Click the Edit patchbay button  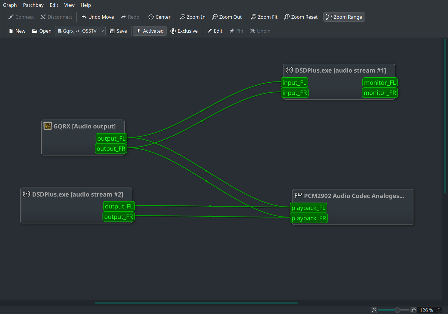tap(215, 31)
